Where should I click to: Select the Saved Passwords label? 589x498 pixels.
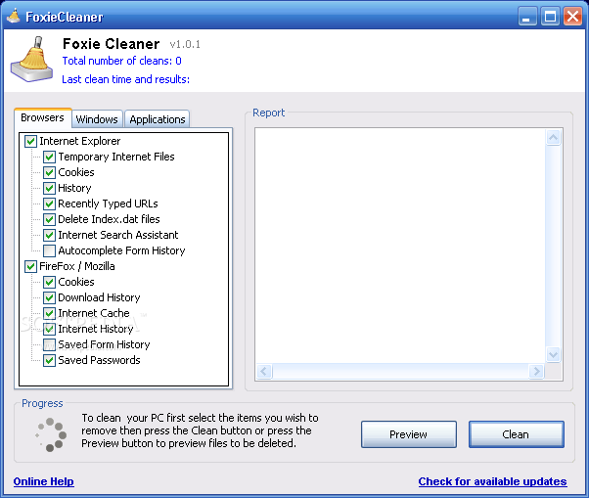(99, 361)
